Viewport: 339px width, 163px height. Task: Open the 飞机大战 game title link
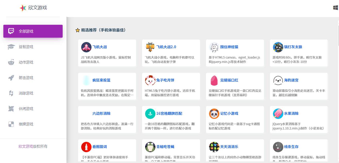pyautogui.click(x=100, y=47)
